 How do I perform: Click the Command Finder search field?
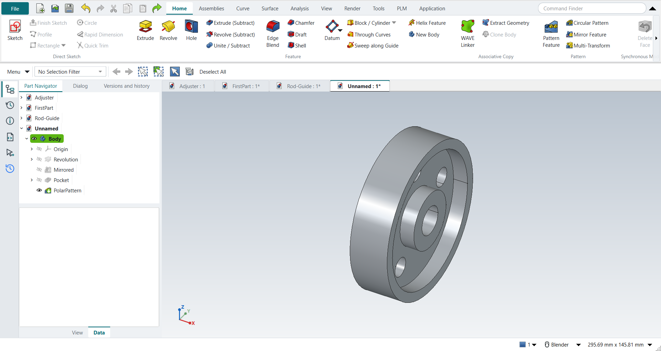(x=592, y=8)
